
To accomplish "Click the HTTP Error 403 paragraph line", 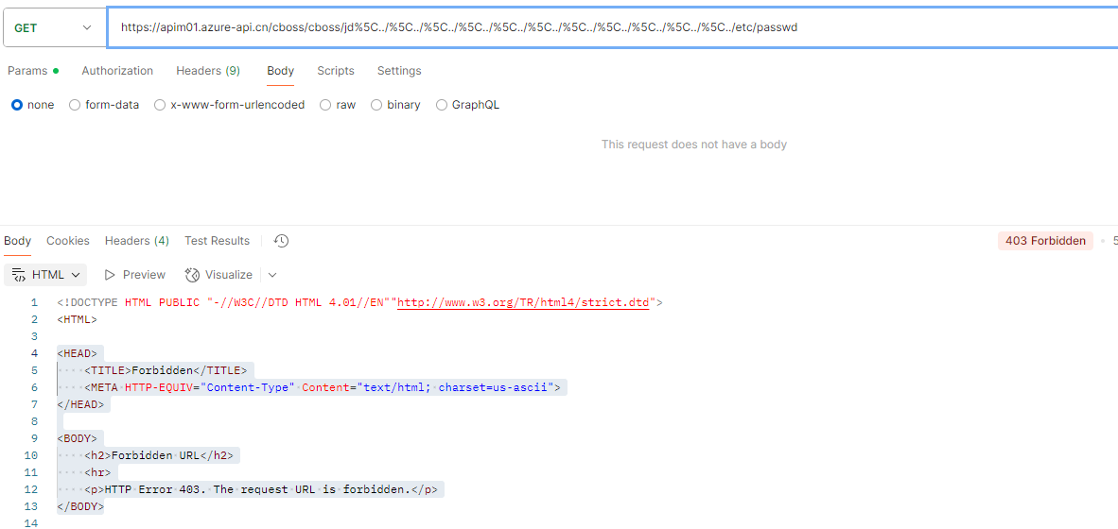I will coord(261,490).
